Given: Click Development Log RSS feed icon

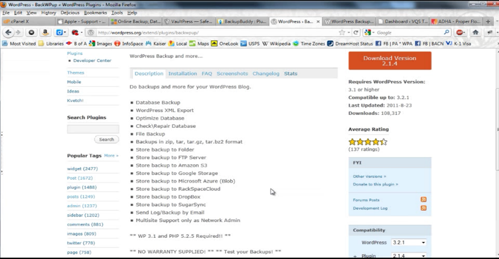Looking at the screenshot, I should (424, 208).
